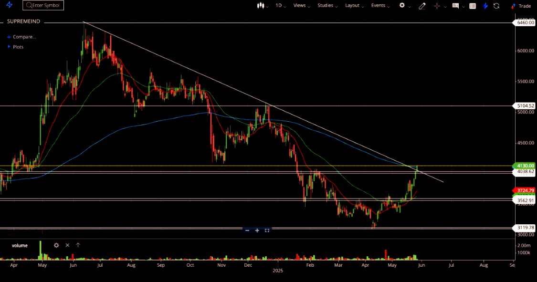Zoom in chart with plus icon
This screenshot has height=282, width=537.
click(257, 230)
